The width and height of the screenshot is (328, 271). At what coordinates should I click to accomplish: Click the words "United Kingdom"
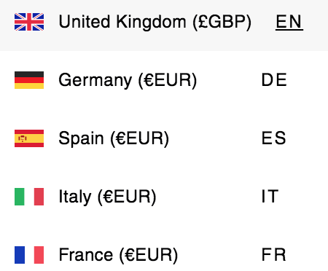click(122, 23)
